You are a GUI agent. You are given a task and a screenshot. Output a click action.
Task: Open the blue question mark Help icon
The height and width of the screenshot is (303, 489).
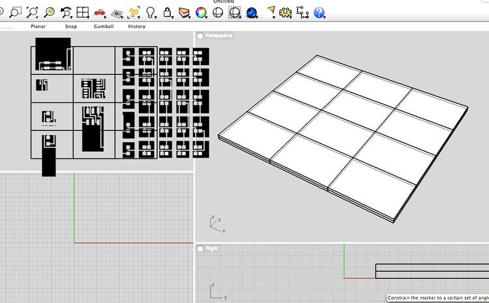click(319, 13)
